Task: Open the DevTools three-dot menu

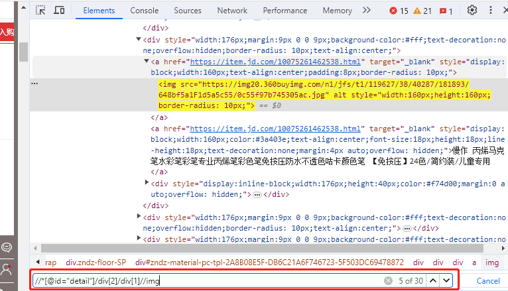Action: pos(491,10)
